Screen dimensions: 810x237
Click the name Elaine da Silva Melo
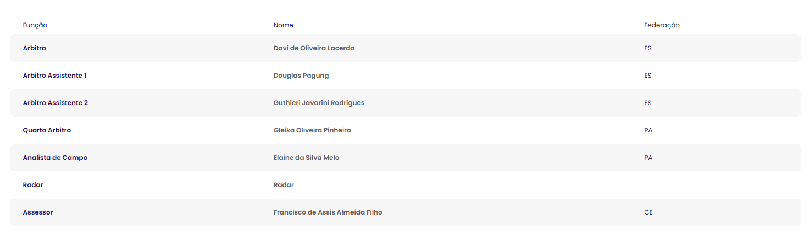(x=306, y=158)
